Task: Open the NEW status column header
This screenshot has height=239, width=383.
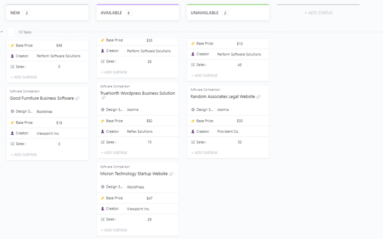Action: point(15,13)
